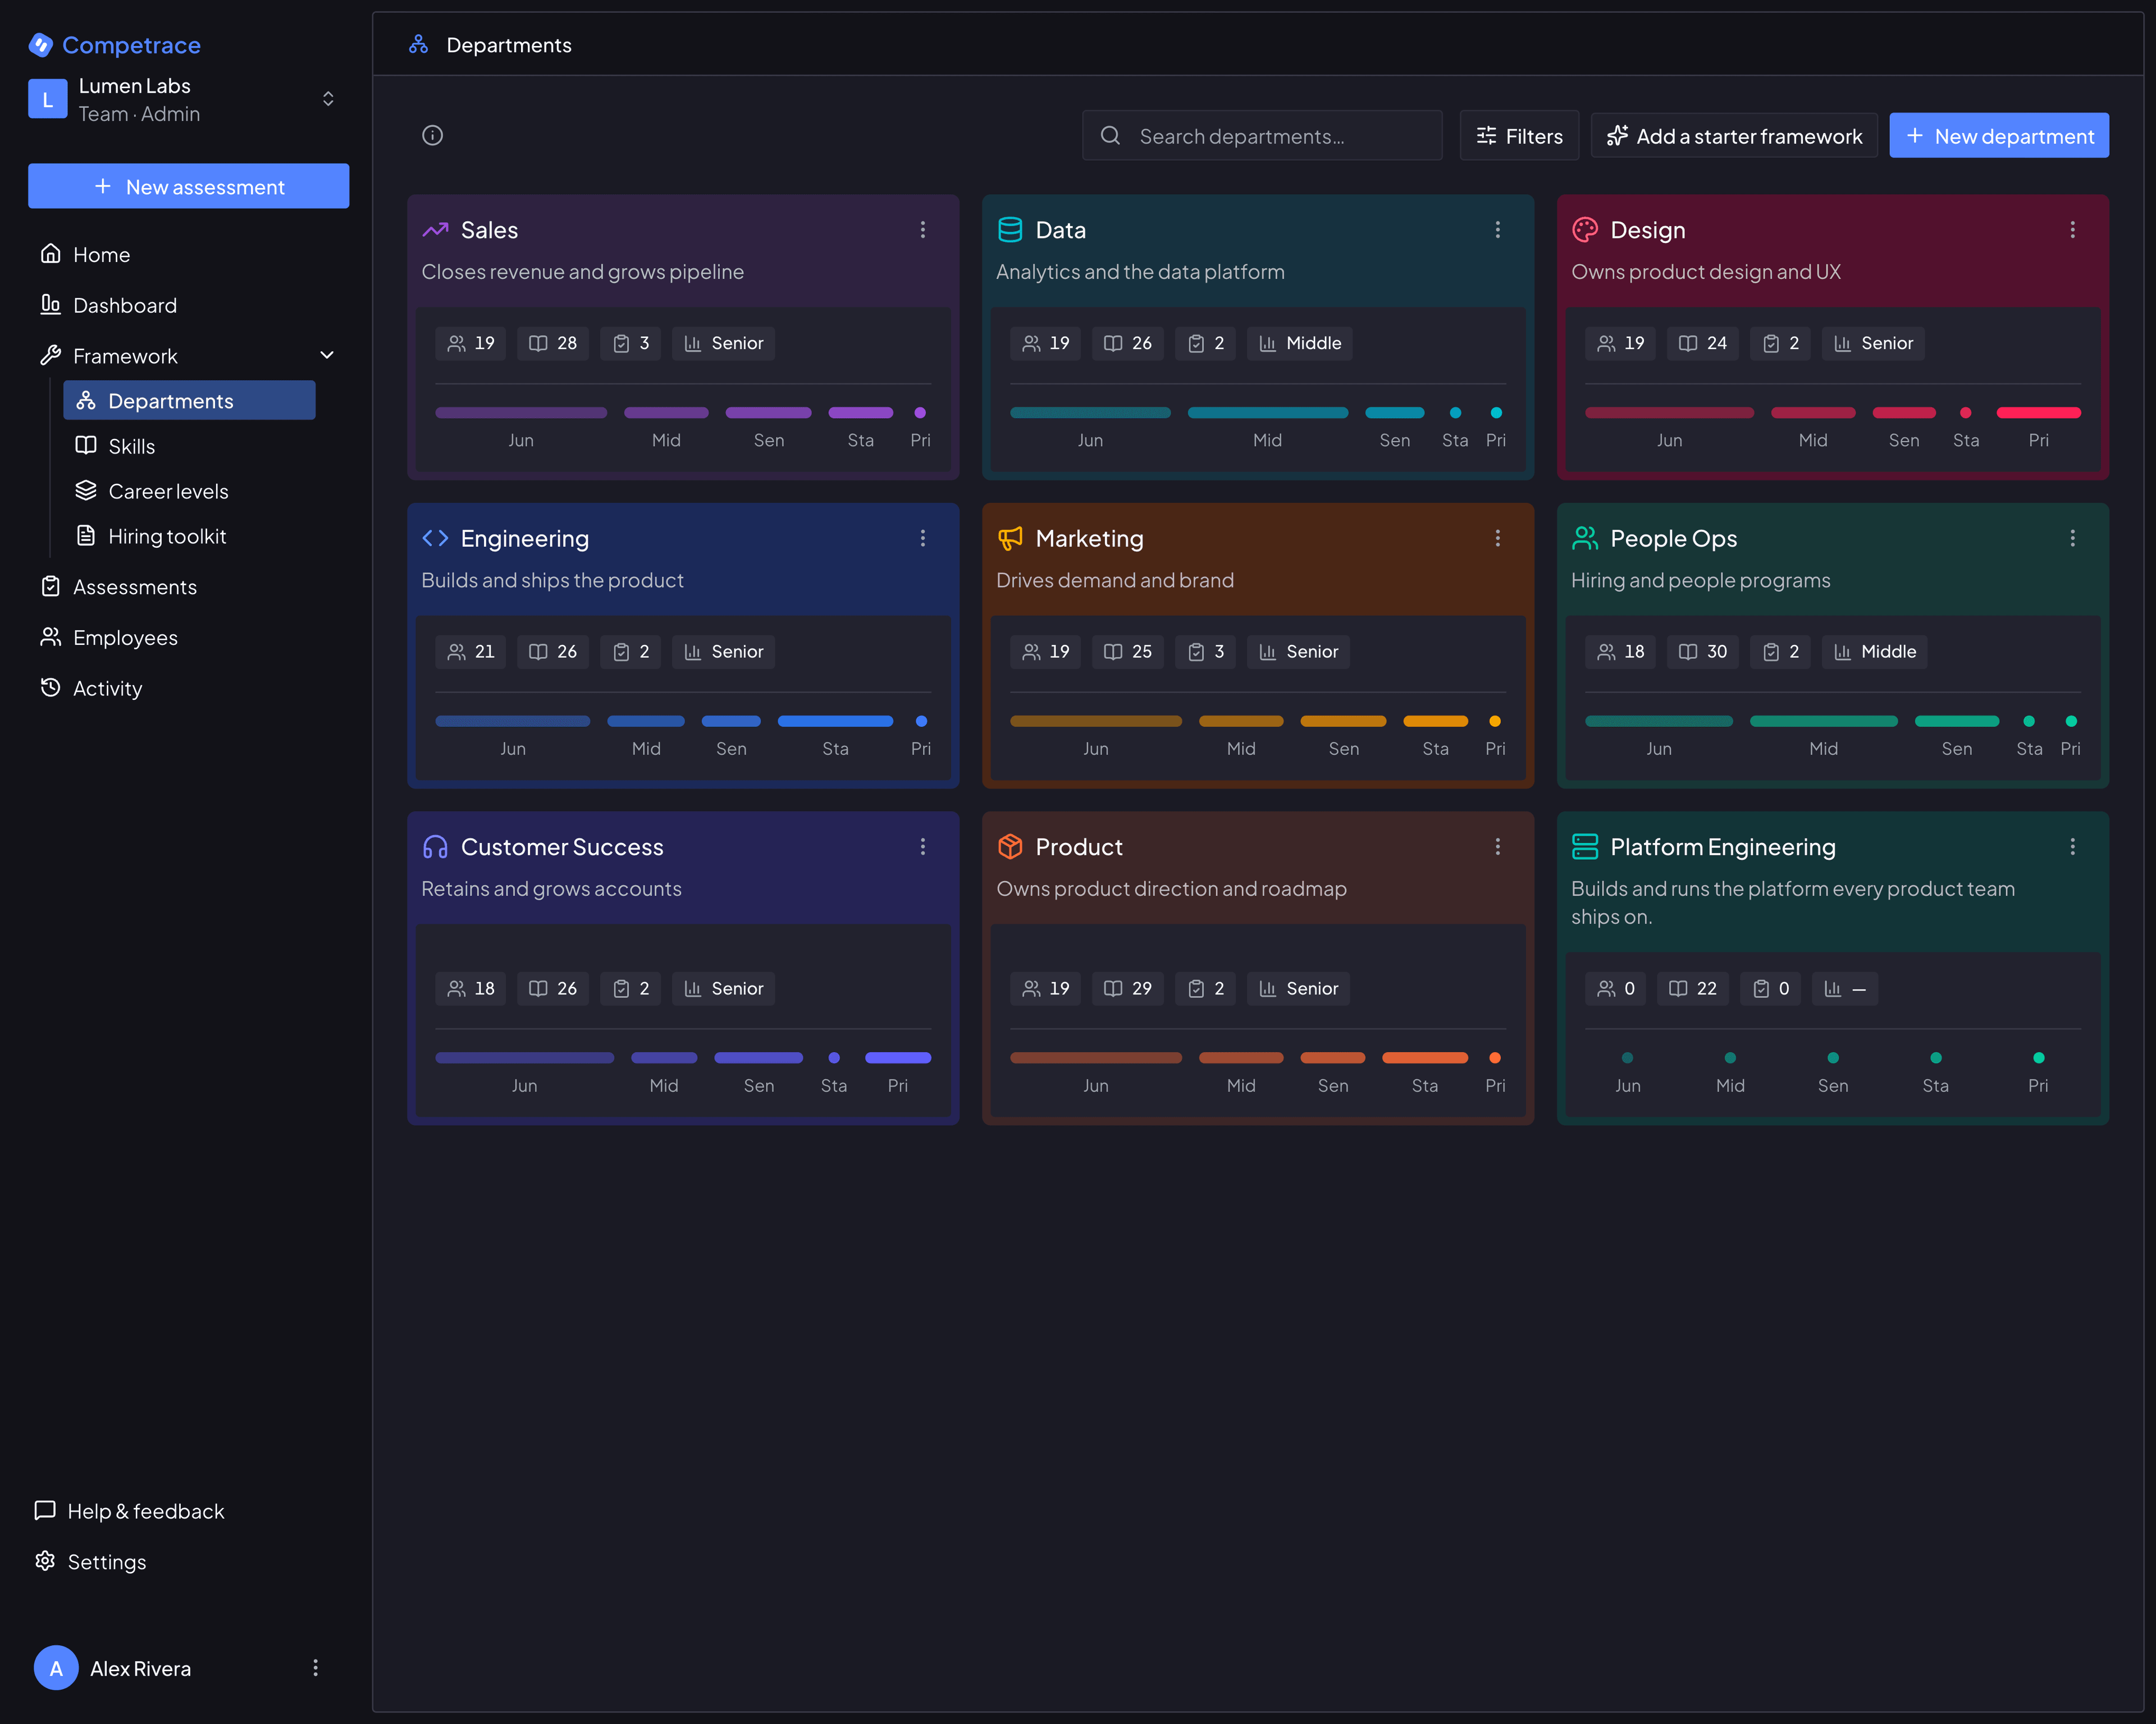Click the magnifier icon in search box
Viewport: 2156px width, 1724px height.
(1110, 135)
